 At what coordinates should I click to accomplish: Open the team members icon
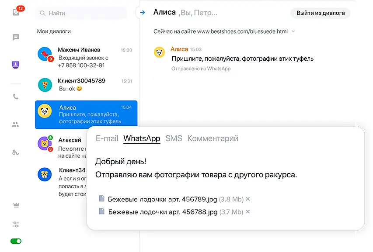click(x=16, y=124)
